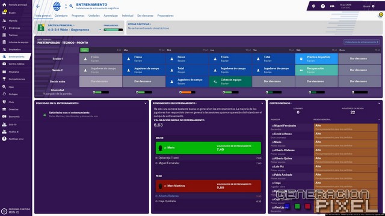The width and height of the screenshot is (385, 216).
Task: Click the green tactic formation icon
Action: [41, 28]
